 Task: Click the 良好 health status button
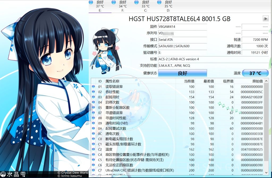[182, 73]
